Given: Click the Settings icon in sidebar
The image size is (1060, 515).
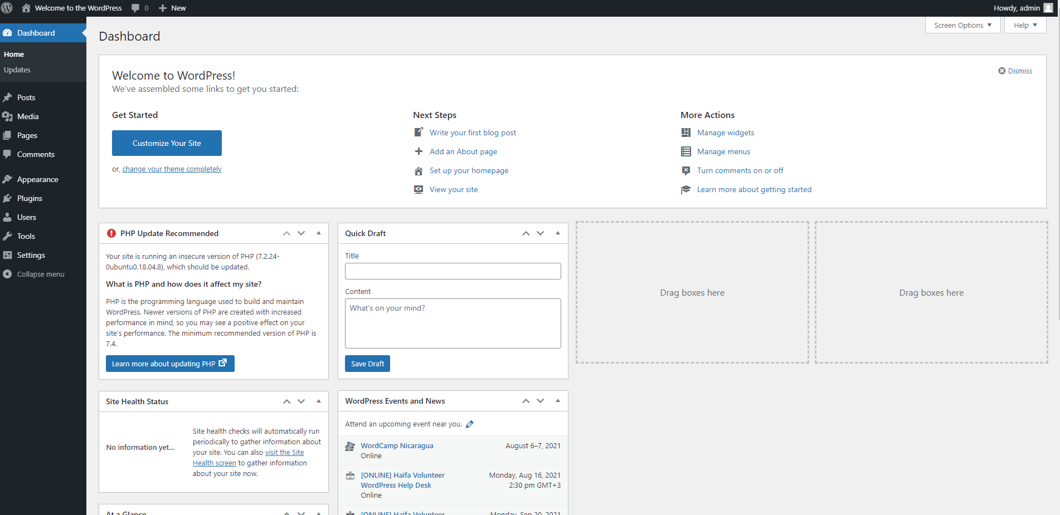Looking at the screenshot, I should click(x=7, y=255).
